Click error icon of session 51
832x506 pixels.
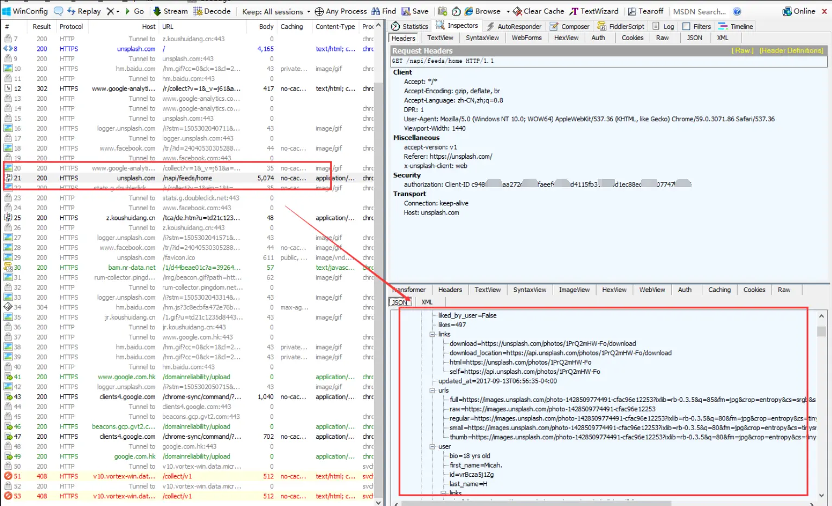click(x=8, y=476)
